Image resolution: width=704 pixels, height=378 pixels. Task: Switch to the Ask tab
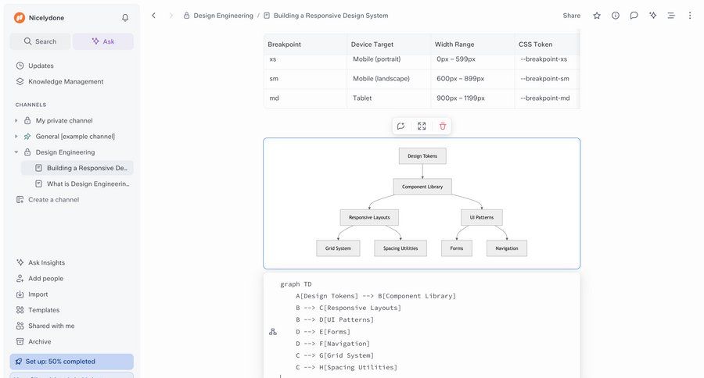tap(103, 41)
